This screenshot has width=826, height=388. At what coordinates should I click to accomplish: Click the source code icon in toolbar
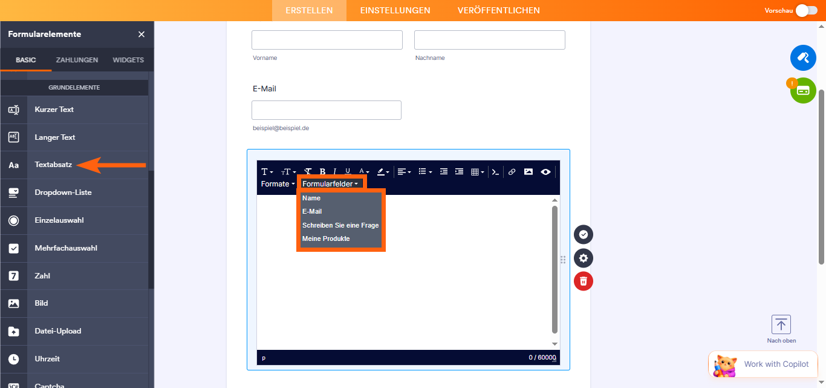click(x=495, y=172)
